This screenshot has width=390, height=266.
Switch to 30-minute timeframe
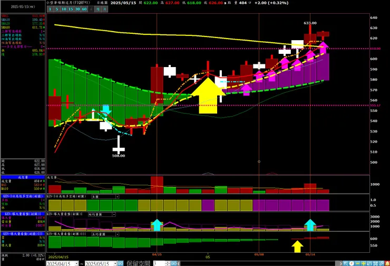point(77,9)
